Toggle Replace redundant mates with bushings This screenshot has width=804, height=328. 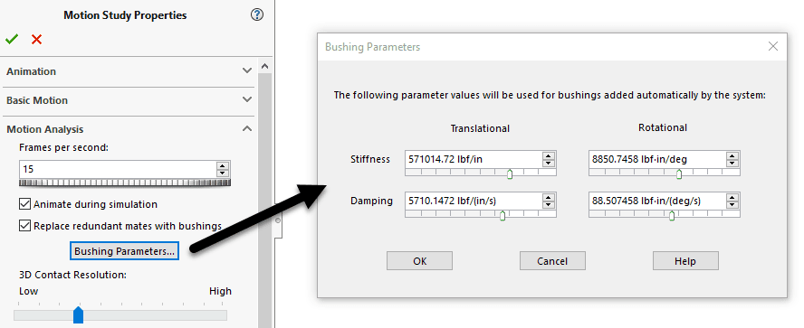[x=24, y=225]
